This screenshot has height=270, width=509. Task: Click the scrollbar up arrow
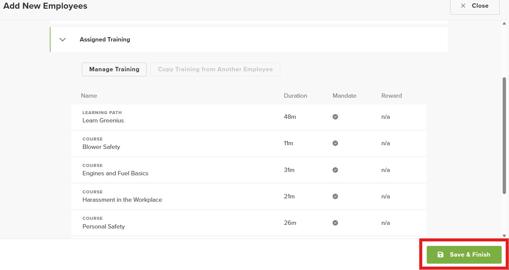tap(504, 23)
